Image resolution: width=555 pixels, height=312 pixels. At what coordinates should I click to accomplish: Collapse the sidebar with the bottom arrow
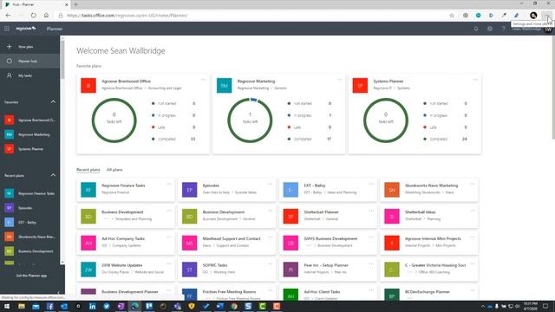tap(58, 293)
